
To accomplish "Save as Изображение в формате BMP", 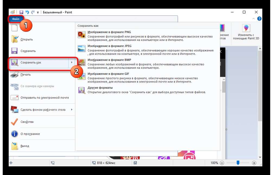I will 148,64.
